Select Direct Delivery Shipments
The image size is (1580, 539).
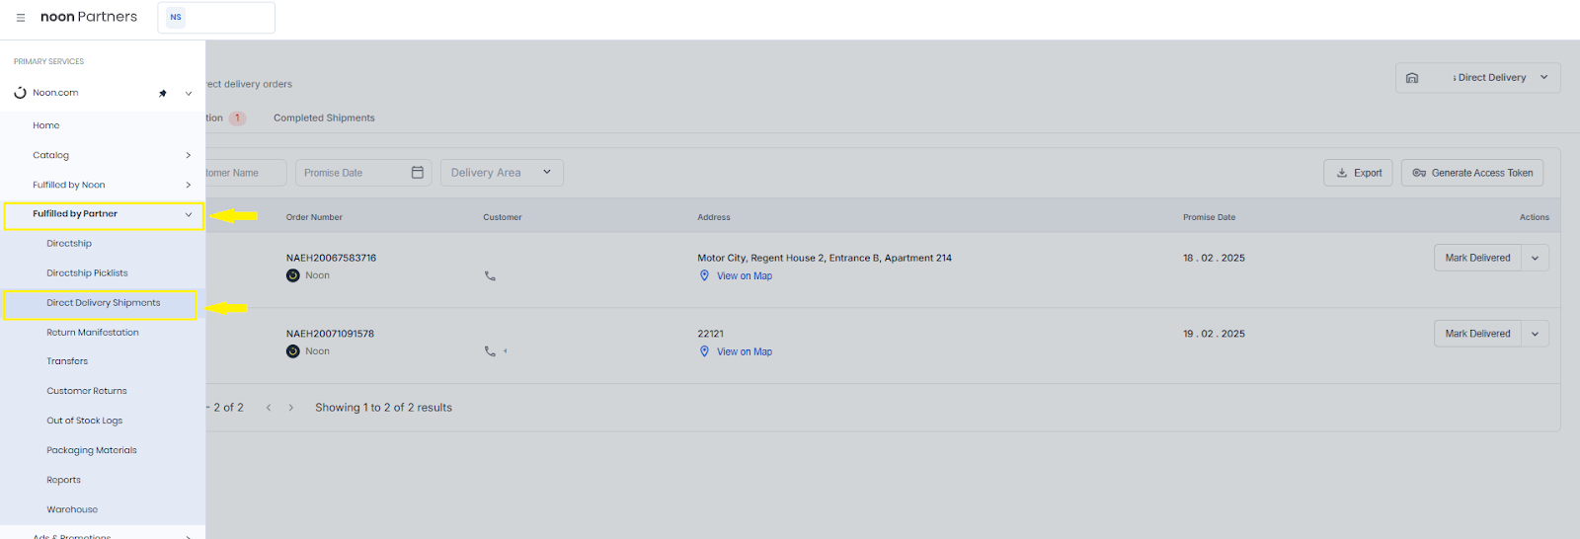(x=103, y=303)
